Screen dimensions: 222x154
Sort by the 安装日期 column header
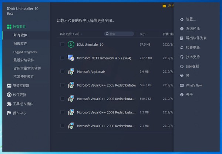click(x=168, y=34)
